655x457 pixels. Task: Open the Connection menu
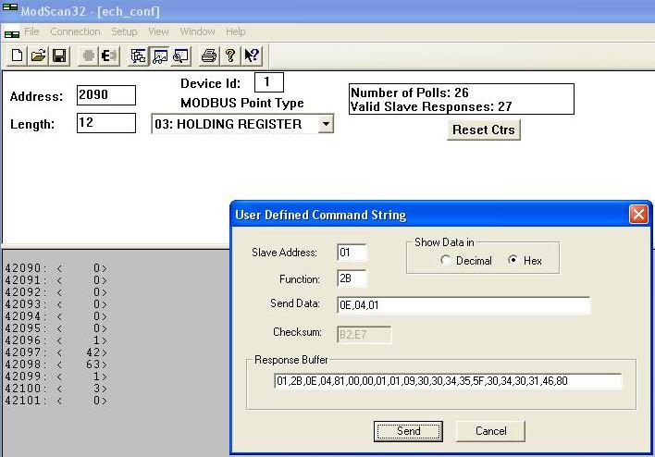[75, 31]
